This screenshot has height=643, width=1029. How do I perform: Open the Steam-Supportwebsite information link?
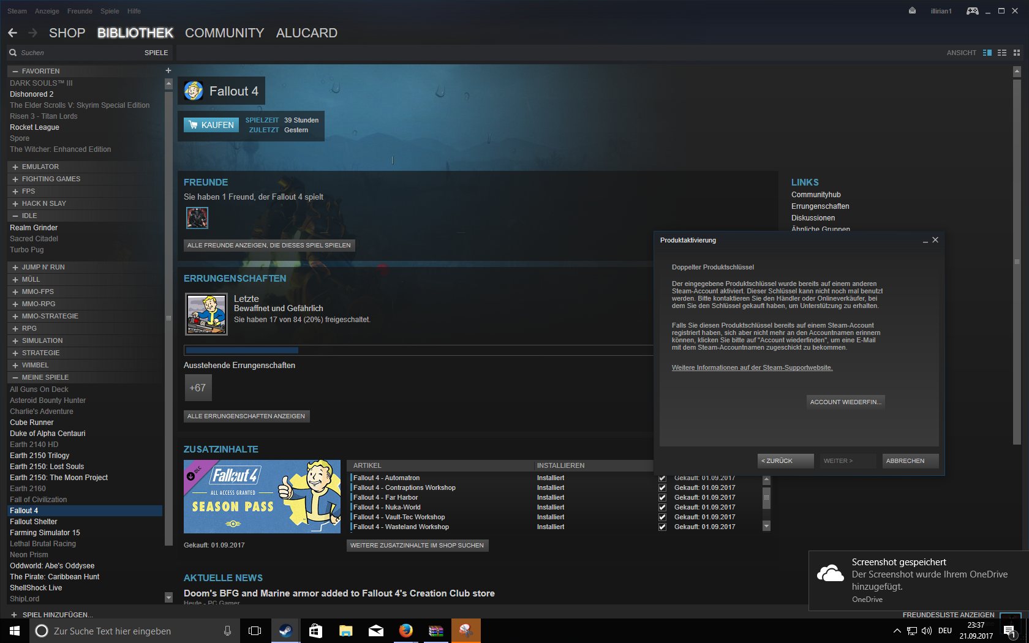pos(752,368)
